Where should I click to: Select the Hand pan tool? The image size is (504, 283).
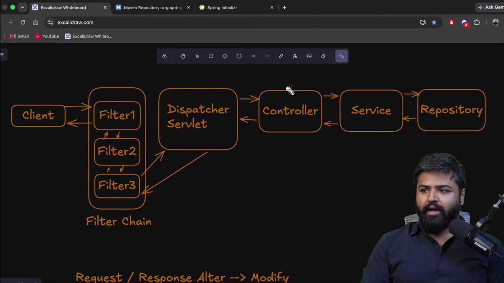coord(183,56)
